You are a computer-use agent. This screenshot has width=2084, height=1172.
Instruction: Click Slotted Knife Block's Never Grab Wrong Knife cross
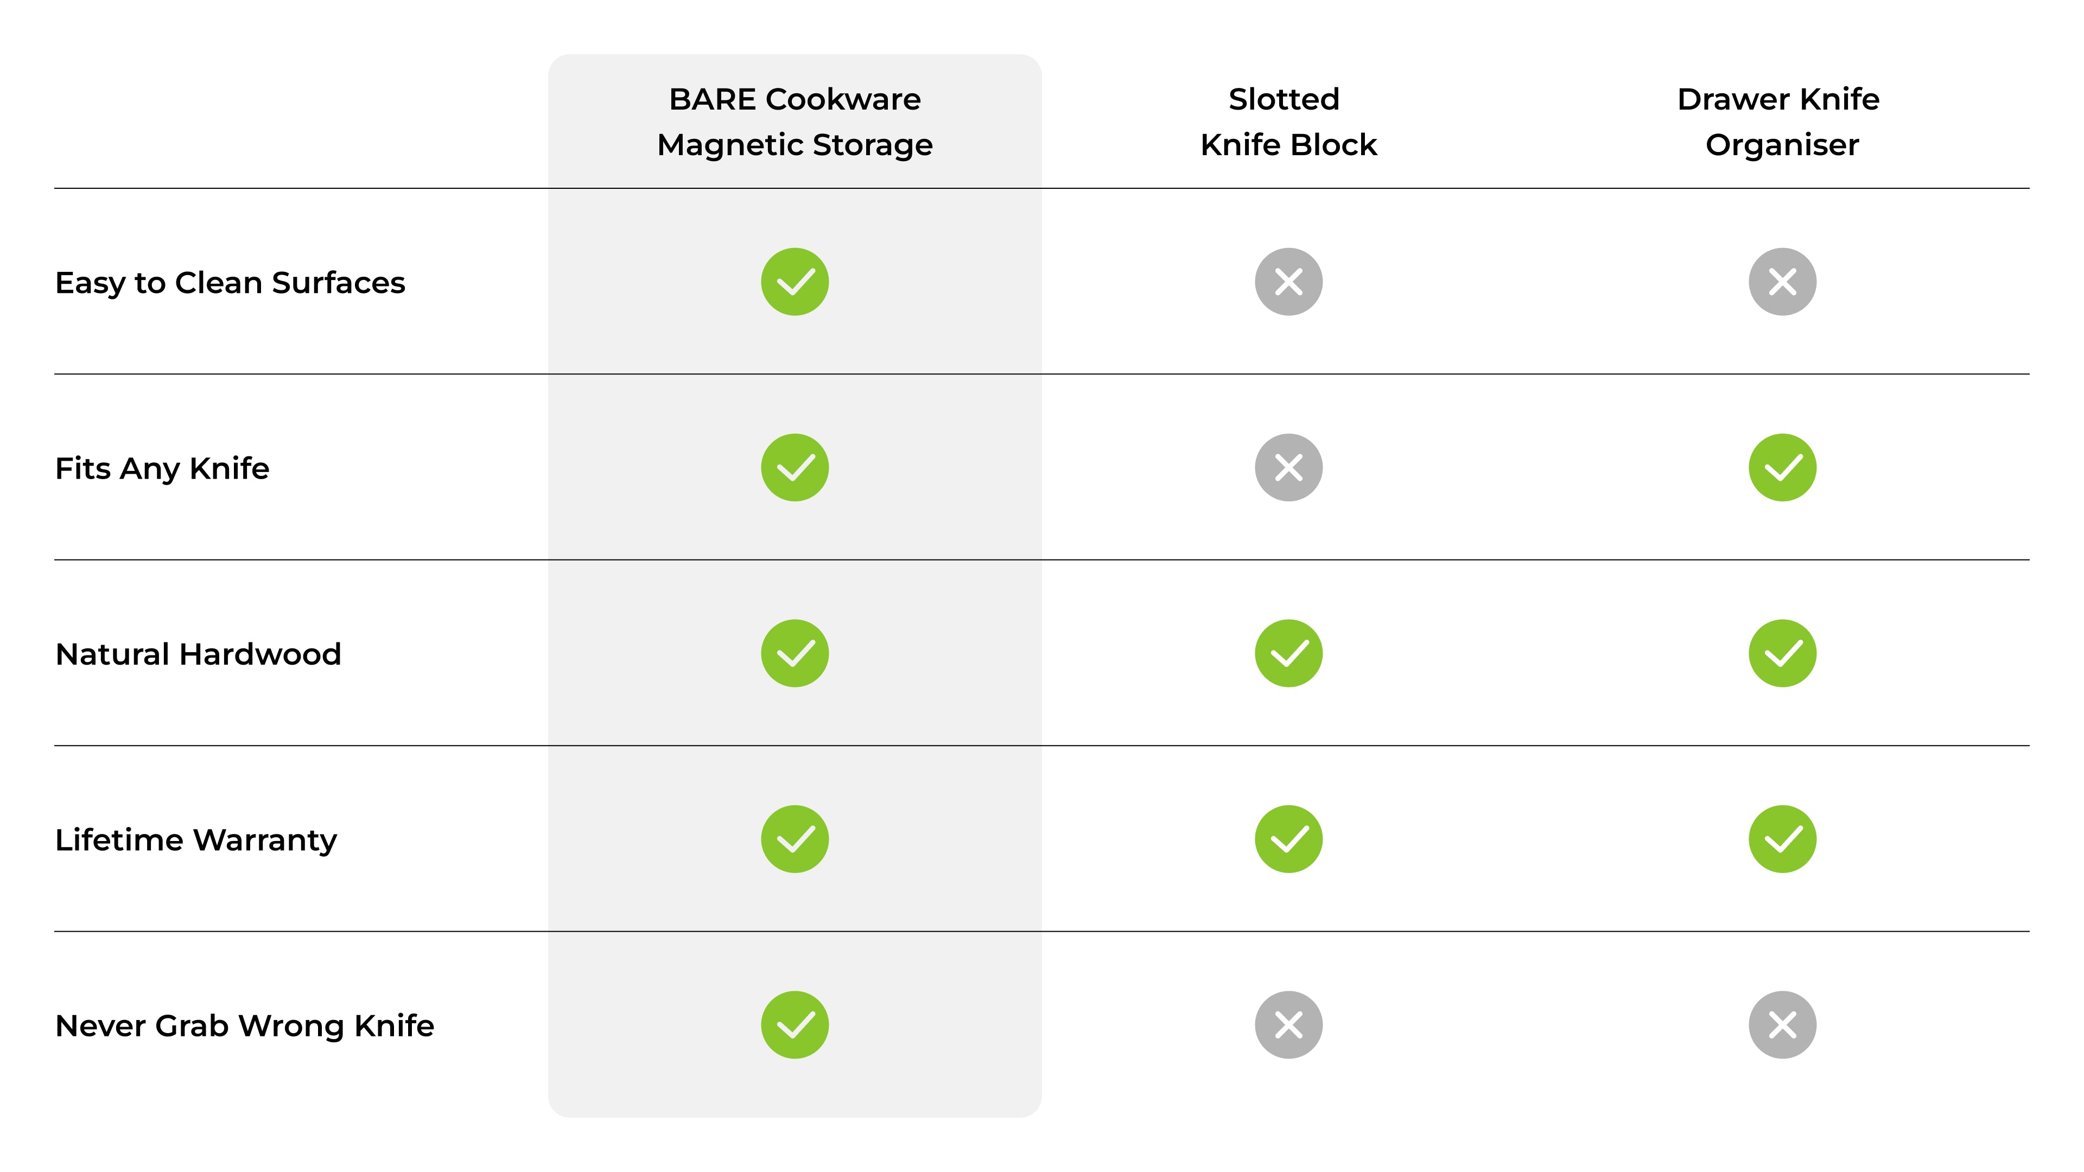pos(1288,1025)
